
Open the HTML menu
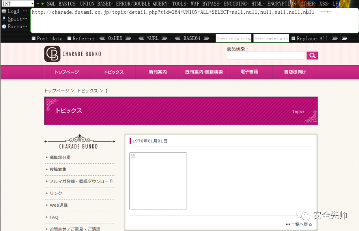tap(258, 4)
